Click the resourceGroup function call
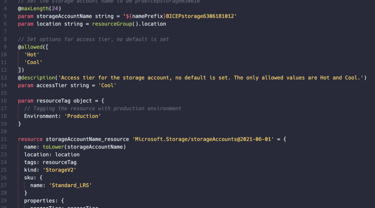375x208 pixels. click(x=112, y=24)
